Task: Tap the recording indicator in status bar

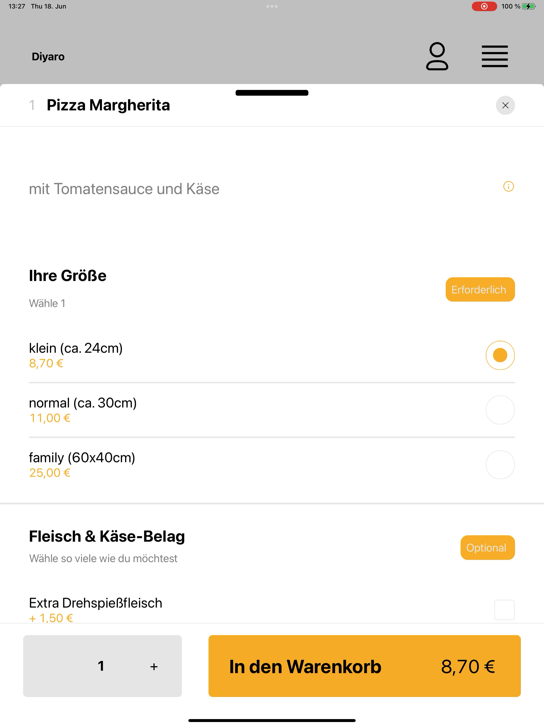Action: point(484,6)
